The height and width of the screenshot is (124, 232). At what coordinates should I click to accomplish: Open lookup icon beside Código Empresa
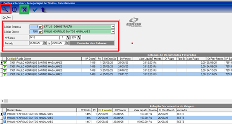point(41,27)
